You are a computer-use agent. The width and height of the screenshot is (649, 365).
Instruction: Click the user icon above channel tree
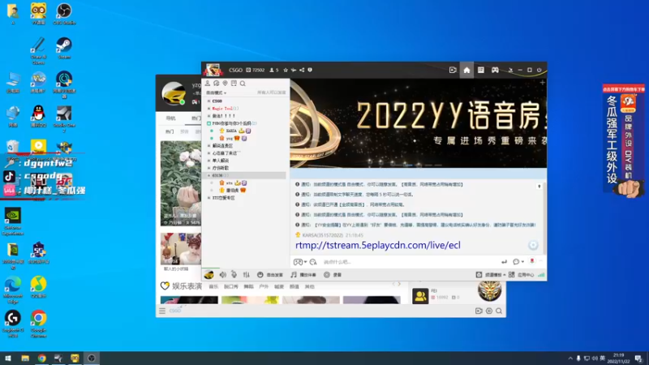pyautogui.click(x=208, y=84)
